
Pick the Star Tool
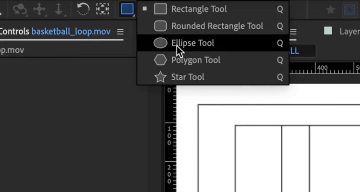click(x=213, y=77)
